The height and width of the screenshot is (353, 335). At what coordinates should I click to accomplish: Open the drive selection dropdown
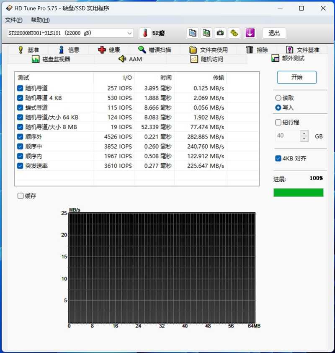[130, 33]
